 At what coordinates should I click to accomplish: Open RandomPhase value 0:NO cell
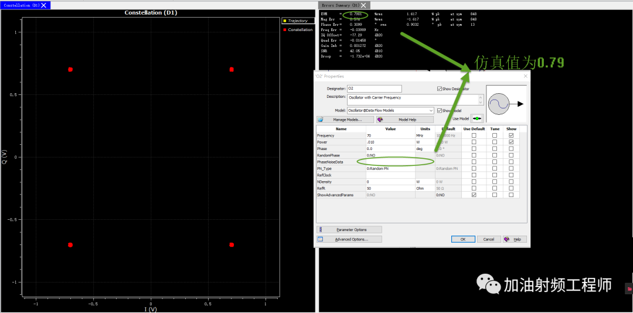[x=390, y=155]
